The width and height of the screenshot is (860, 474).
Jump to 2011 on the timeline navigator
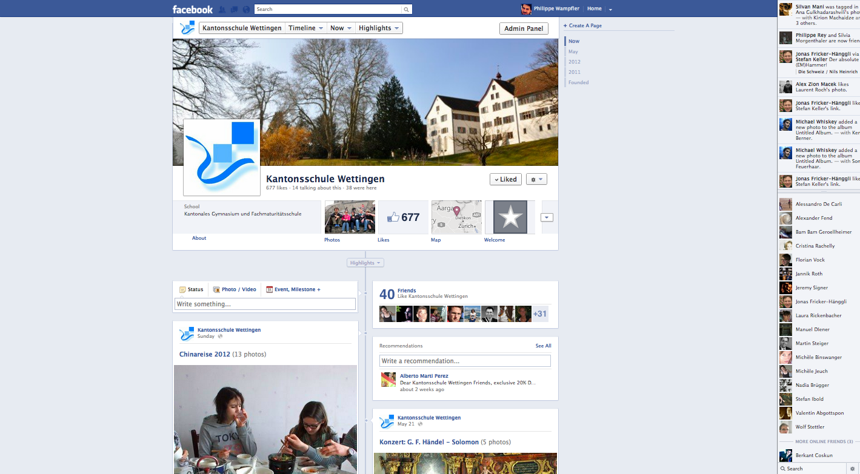[x=574, y=72]
